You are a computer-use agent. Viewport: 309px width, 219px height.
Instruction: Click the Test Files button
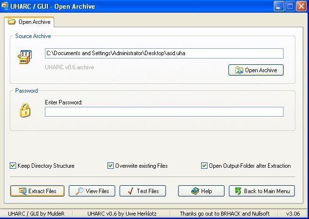(x=143, y=191)
